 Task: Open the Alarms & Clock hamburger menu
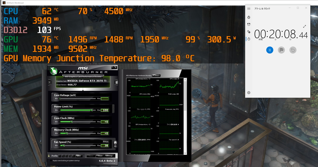click(249, 8)
